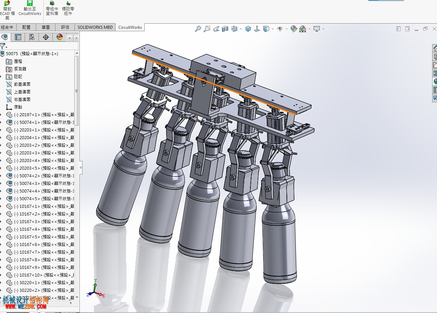This screenshot has height=313, width=437.
Task: Click the Hide/Show Items cube icon
Action: [x=266, y=29]
